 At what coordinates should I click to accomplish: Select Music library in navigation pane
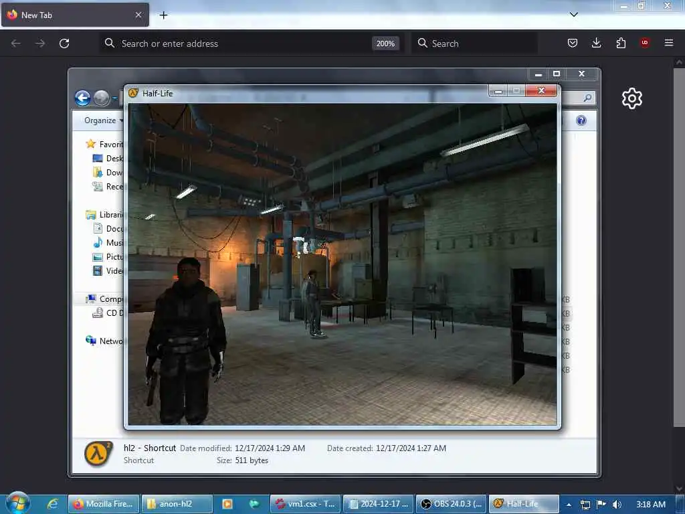pos(109,242)
